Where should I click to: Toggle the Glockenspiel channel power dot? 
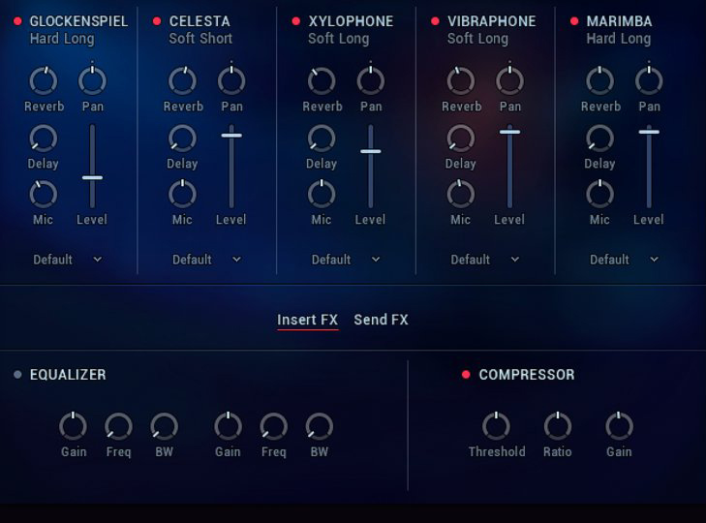(17, 21)
